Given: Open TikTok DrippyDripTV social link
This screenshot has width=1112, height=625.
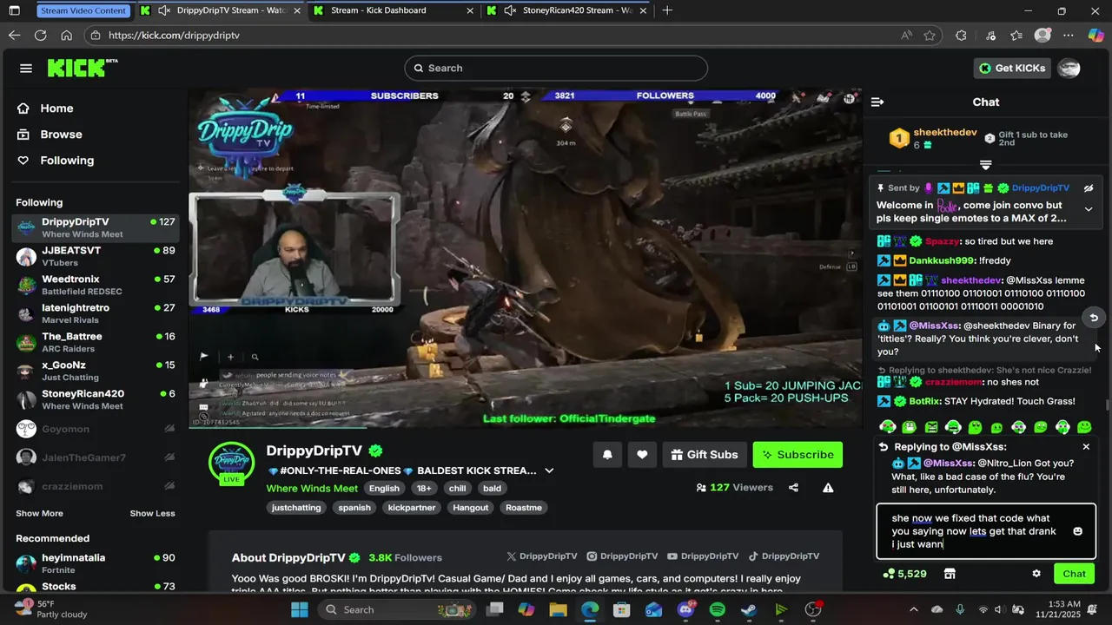Looking at the screenshot, I should click(784, 556).
